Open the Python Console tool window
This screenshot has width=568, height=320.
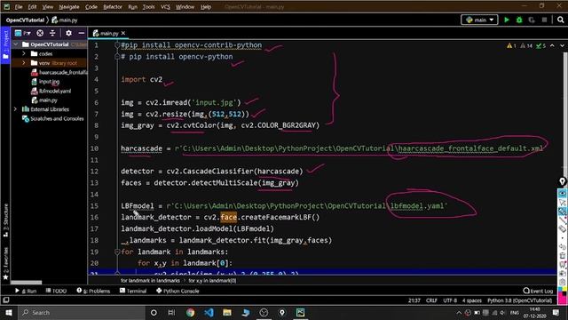pos(177,291)
